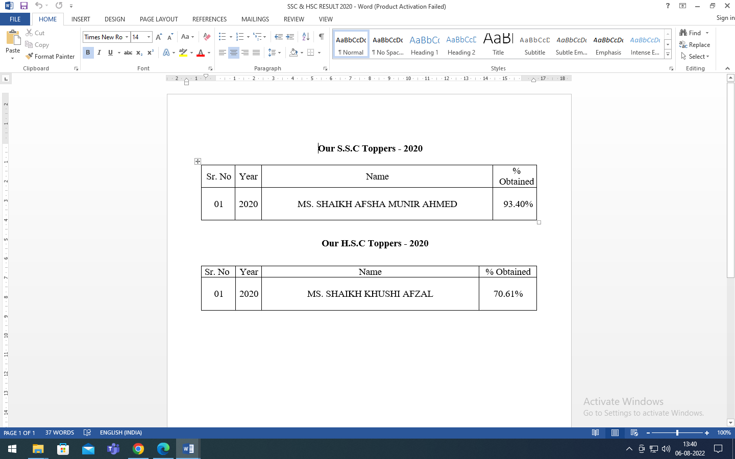Toggle Bold formatting
The image size is (735, 459).
point(88,53)
